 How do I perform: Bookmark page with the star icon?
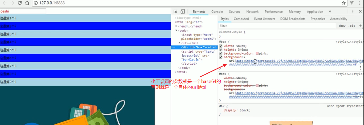coord(344,3)
